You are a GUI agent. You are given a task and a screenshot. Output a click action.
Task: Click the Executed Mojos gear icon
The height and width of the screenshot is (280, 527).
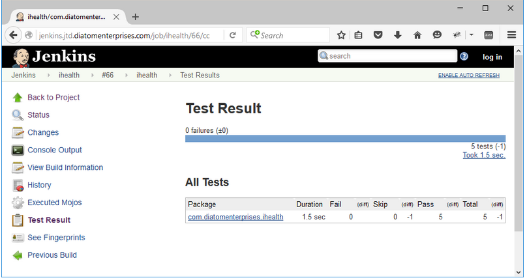18,203
